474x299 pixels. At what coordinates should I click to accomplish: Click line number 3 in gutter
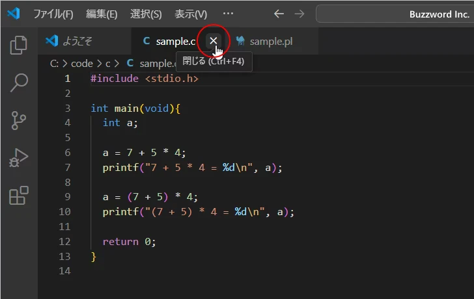[68, 109]
